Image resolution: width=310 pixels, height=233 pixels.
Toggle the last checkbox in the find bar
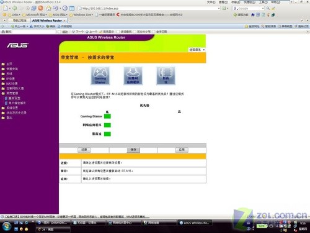coord(153,32)
